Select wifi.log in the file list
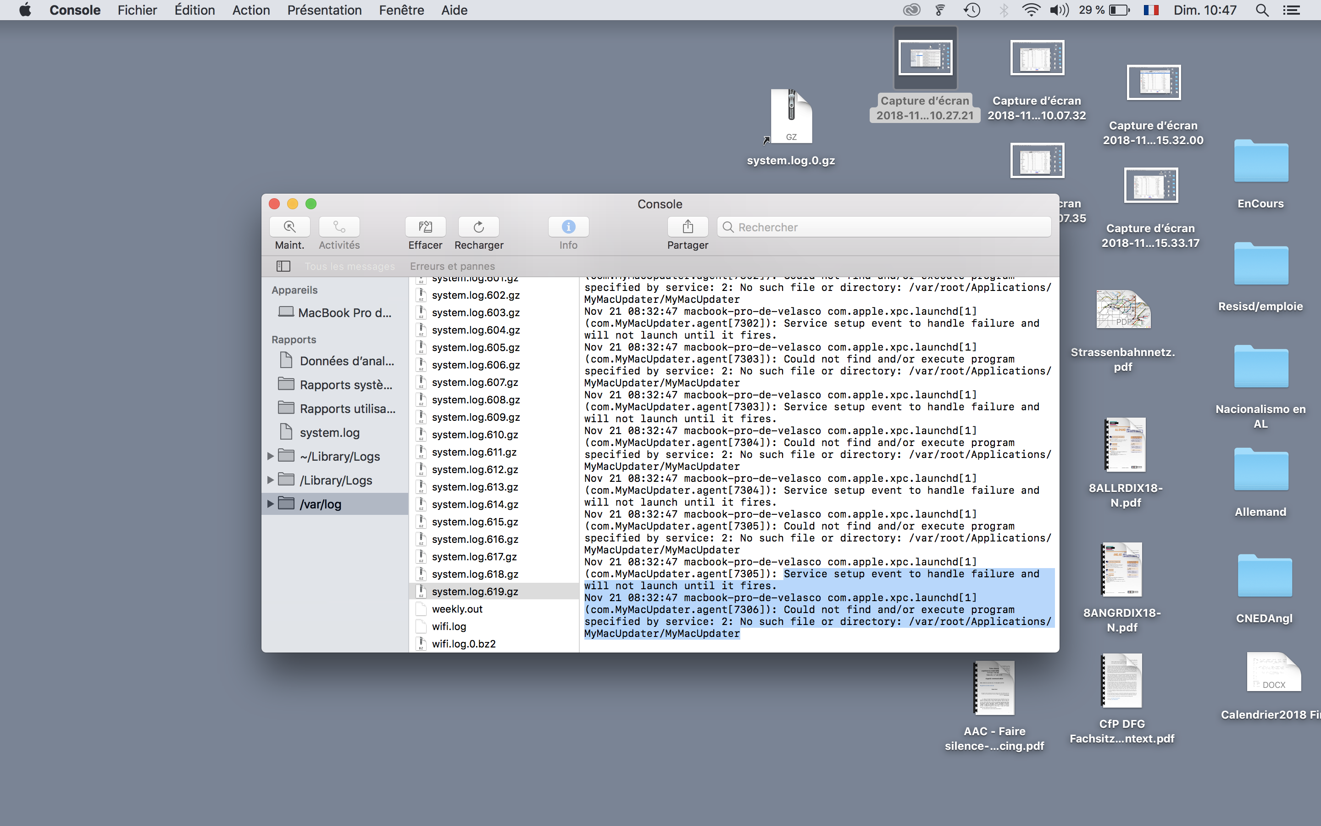 click(x=449, y=626)
